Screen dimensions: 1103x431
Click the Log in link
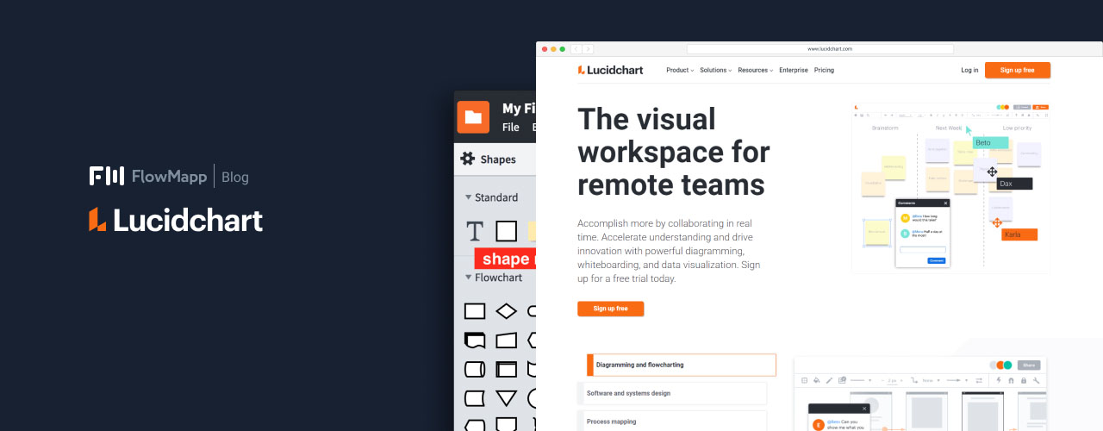969,70
